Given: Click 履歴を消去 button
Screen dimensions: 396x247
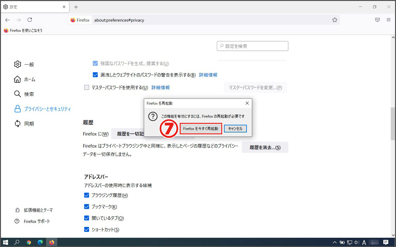Looking at the screenshot, I should point(265,147).
